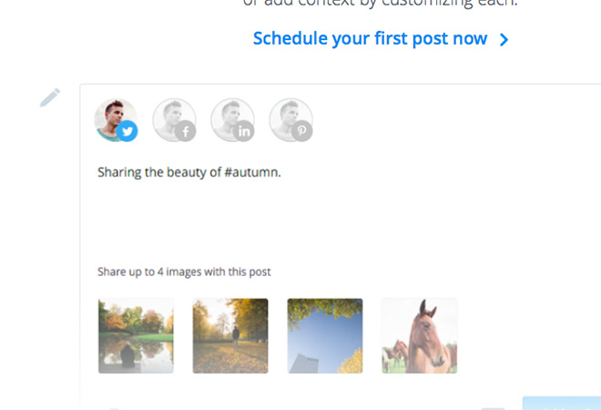Click the "Share up to 4 images" label

pos(184,272)
